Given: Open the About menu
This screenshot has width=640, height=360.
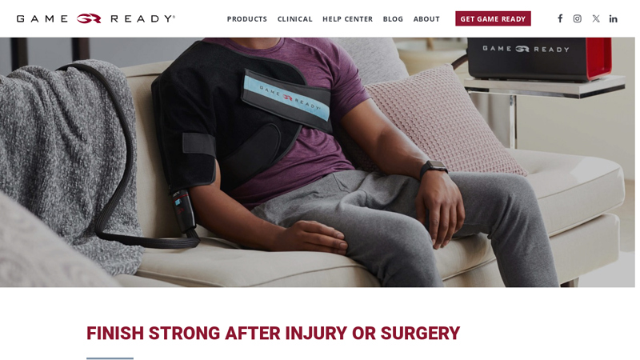Looking at the screenshot, I should (x=426, y=19).
